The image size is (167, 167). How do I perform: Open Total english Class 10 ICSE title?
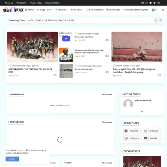(134, 71)
